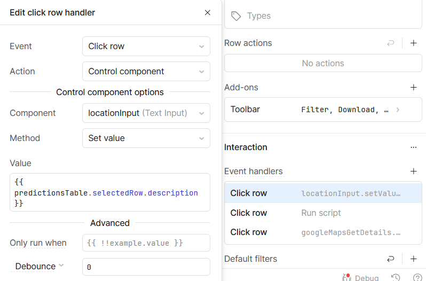
Task: Click the Types placeholder text
Action: (x=259, y=16)
